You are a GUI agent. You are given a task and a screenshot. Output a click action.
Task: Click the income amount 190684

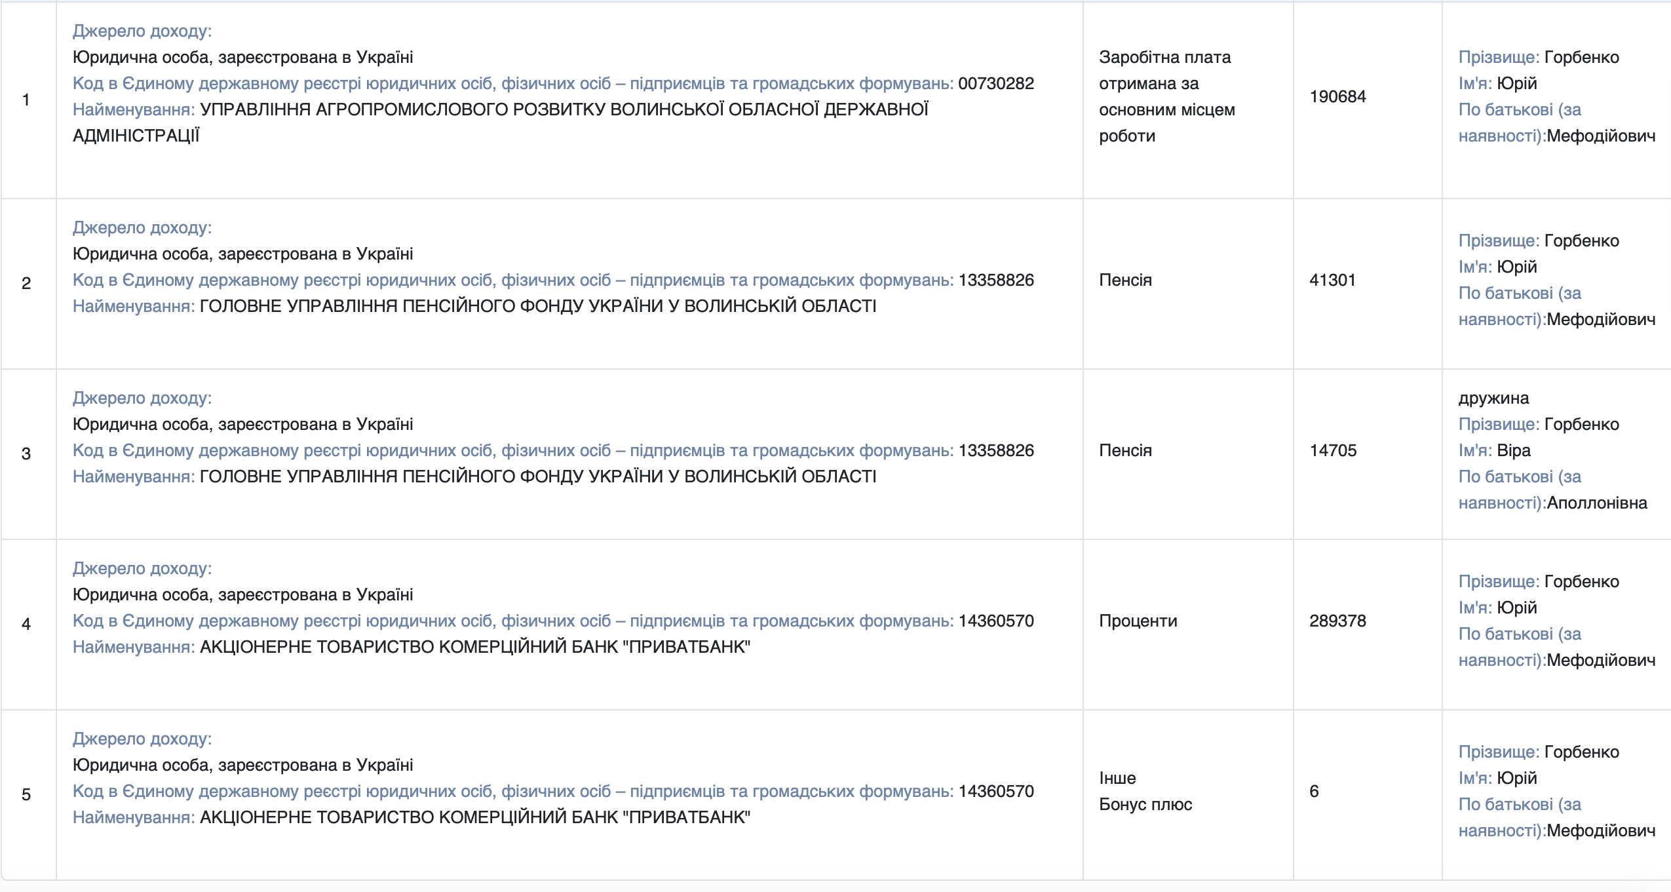(1337, 96)
